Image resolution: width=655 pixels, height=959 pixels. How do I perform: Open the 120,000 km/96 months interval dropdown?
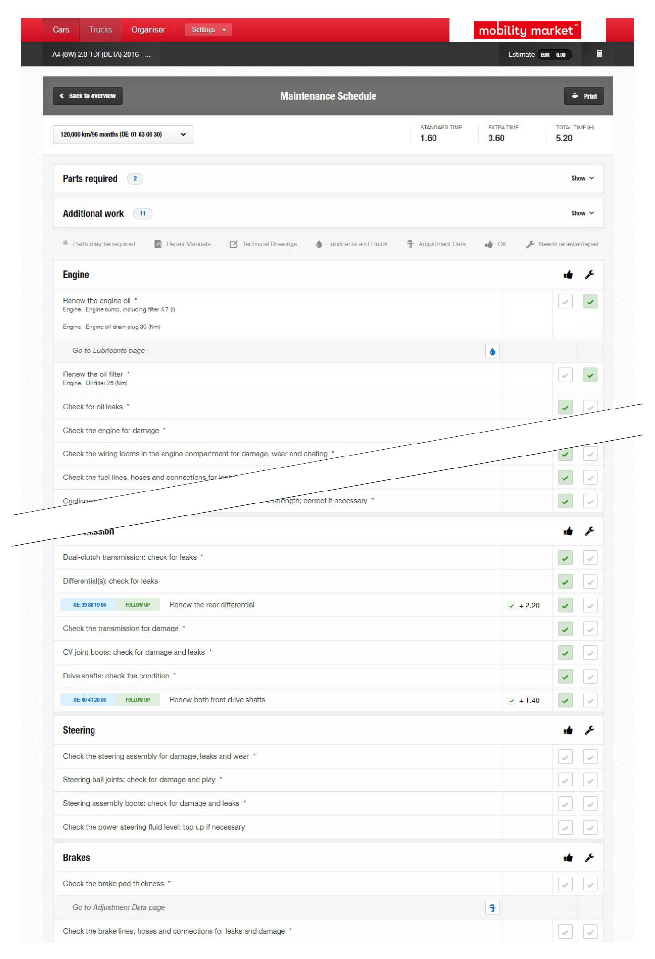tap(123, 135)
